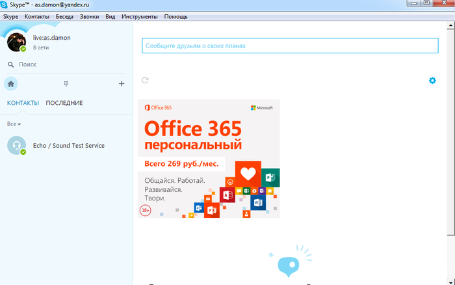Click the refresh icon above the ad
This screenshot has width=455, height=285.
click(x=145, y=80)
